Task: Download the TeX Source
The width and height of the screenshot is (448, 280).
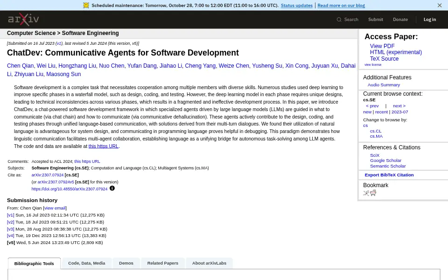Action: click(x=384, y=59)
